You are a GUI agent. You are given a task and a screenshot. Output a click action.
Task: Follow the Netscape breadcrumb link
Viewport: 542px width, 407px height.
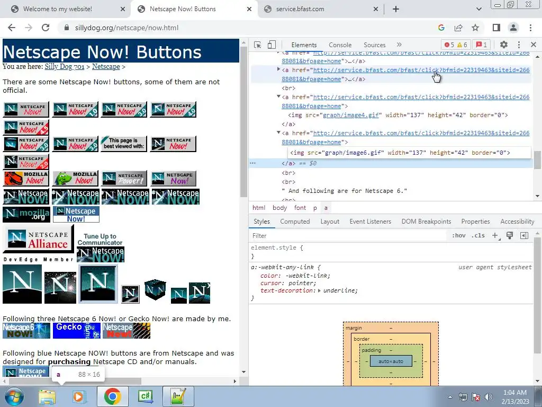pyautogui.click(x=106, y=67)
